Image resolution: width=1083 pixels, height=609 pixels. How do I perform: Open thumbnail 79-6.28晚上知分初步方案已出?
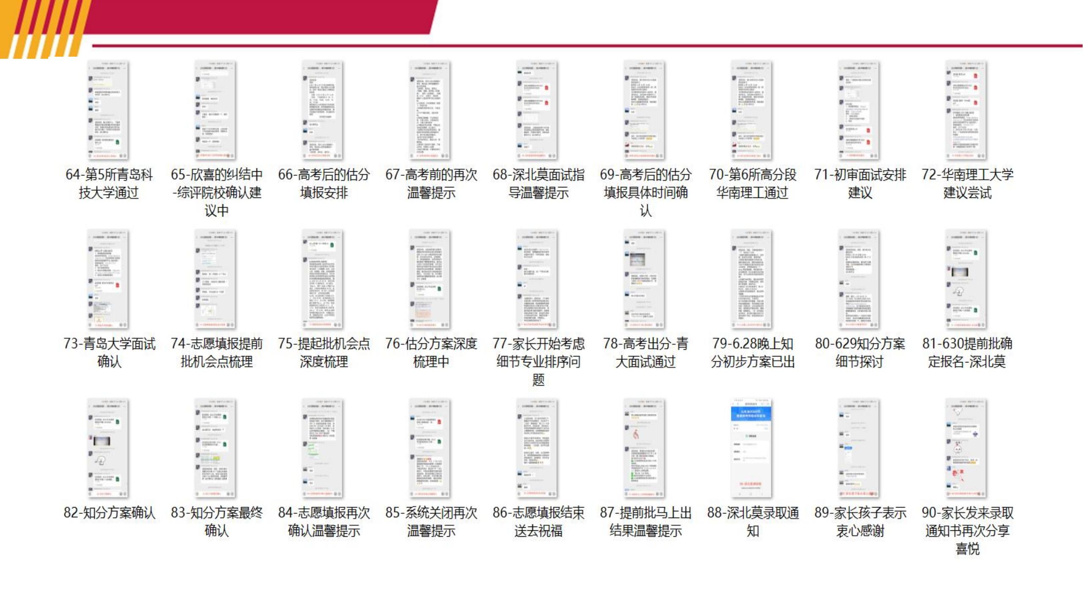(752, 280)
